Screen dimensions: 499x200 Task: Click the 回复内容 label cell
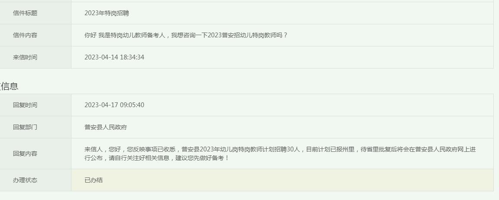(x=25, y=154)
